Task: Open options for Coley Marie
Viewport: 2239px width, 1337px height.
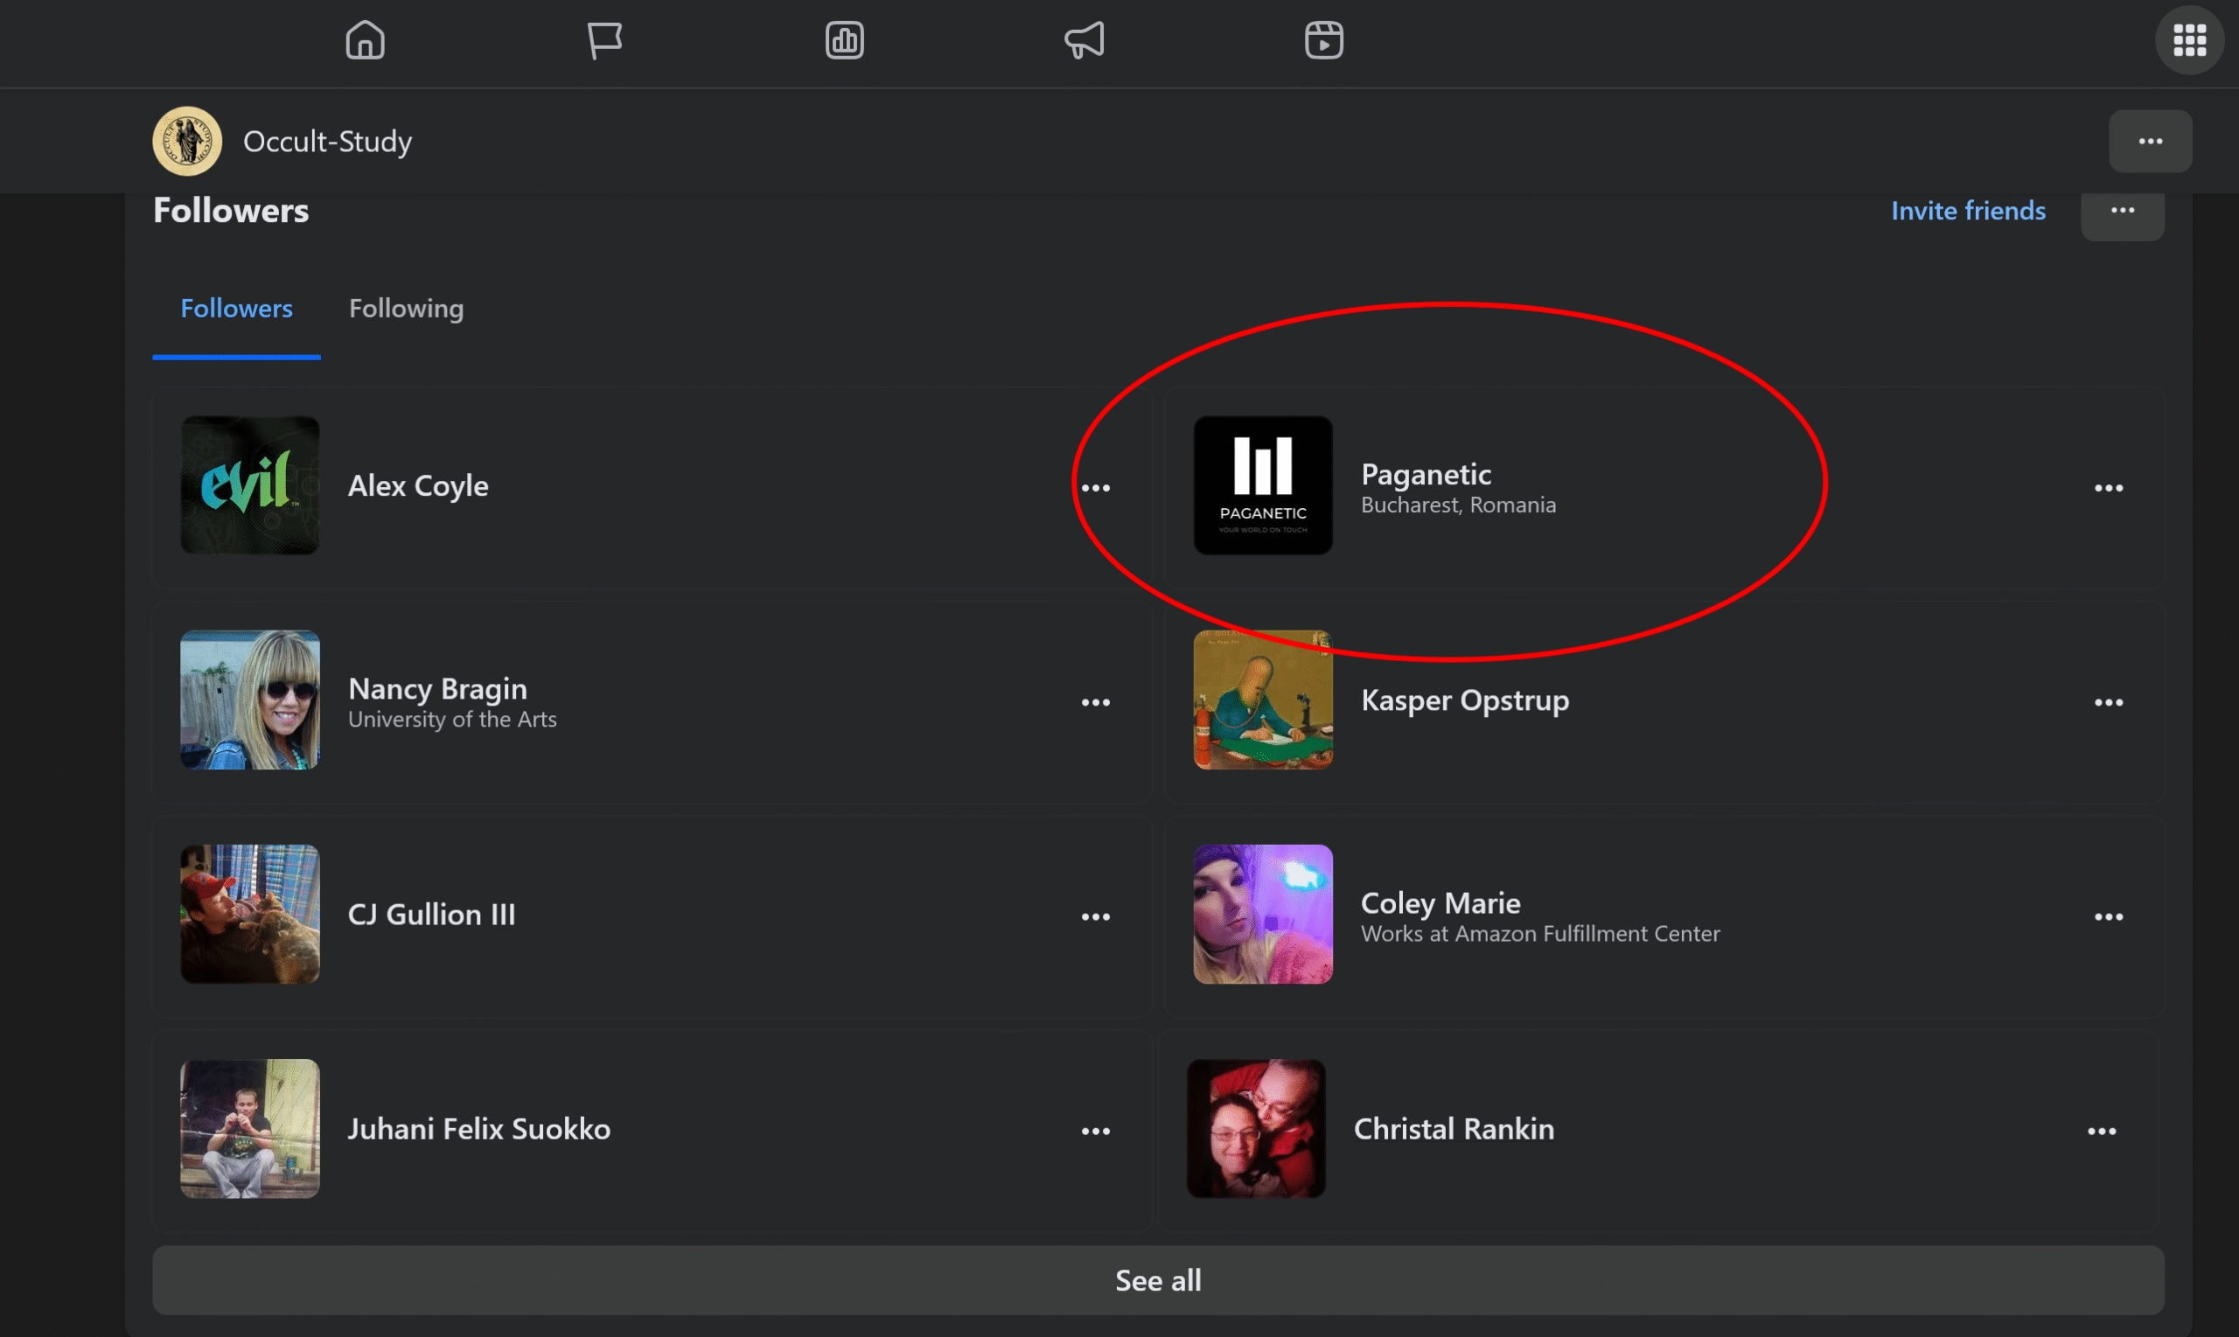Action: pyautogui.click(x=2109, y=917)
